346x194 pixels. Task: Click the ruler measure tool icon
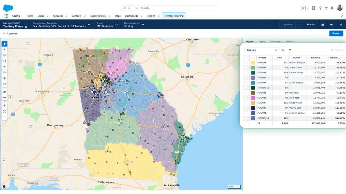4,97
